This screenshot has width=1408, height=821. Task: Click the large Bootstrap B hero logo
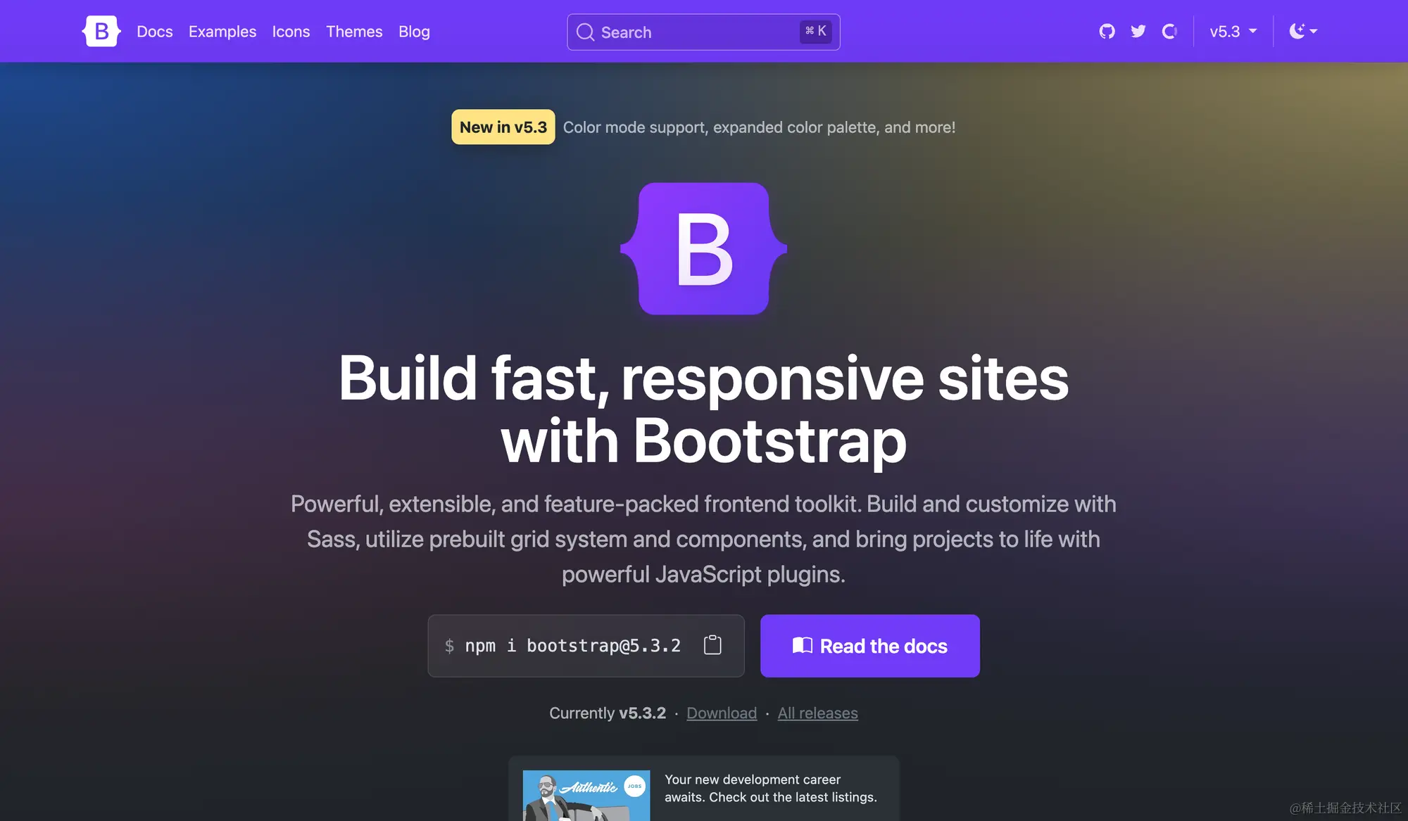point(703,248)
